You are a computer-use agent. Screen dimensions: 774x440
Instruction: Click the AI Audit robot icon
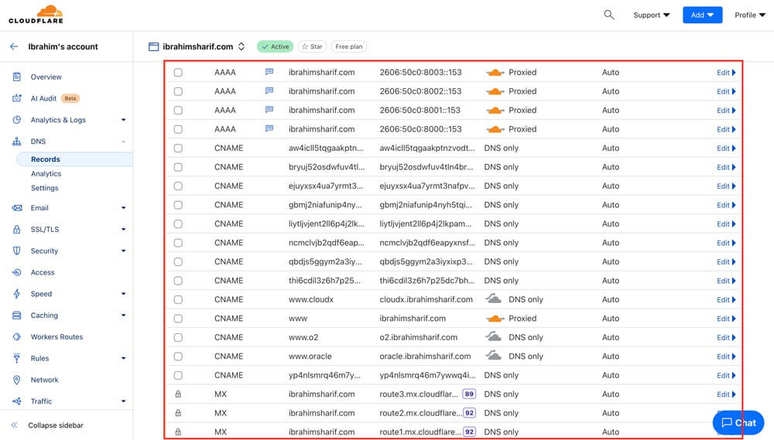(x=17, y=98)
